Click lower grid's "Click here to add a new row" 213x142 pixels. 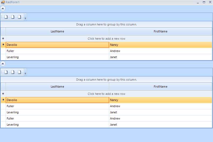tap(106, 94)
